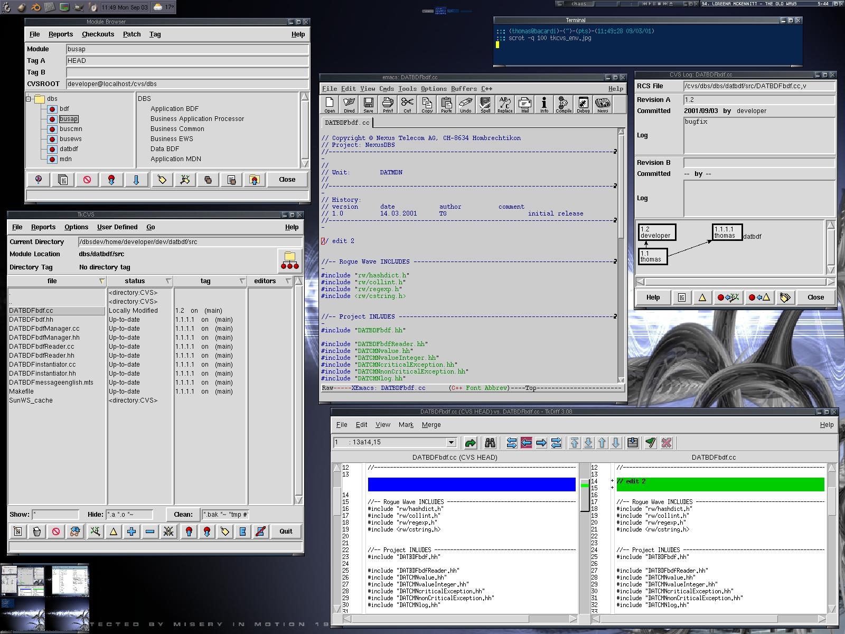Click the trash can delete icon in TkCVS

tap(36, 532)
